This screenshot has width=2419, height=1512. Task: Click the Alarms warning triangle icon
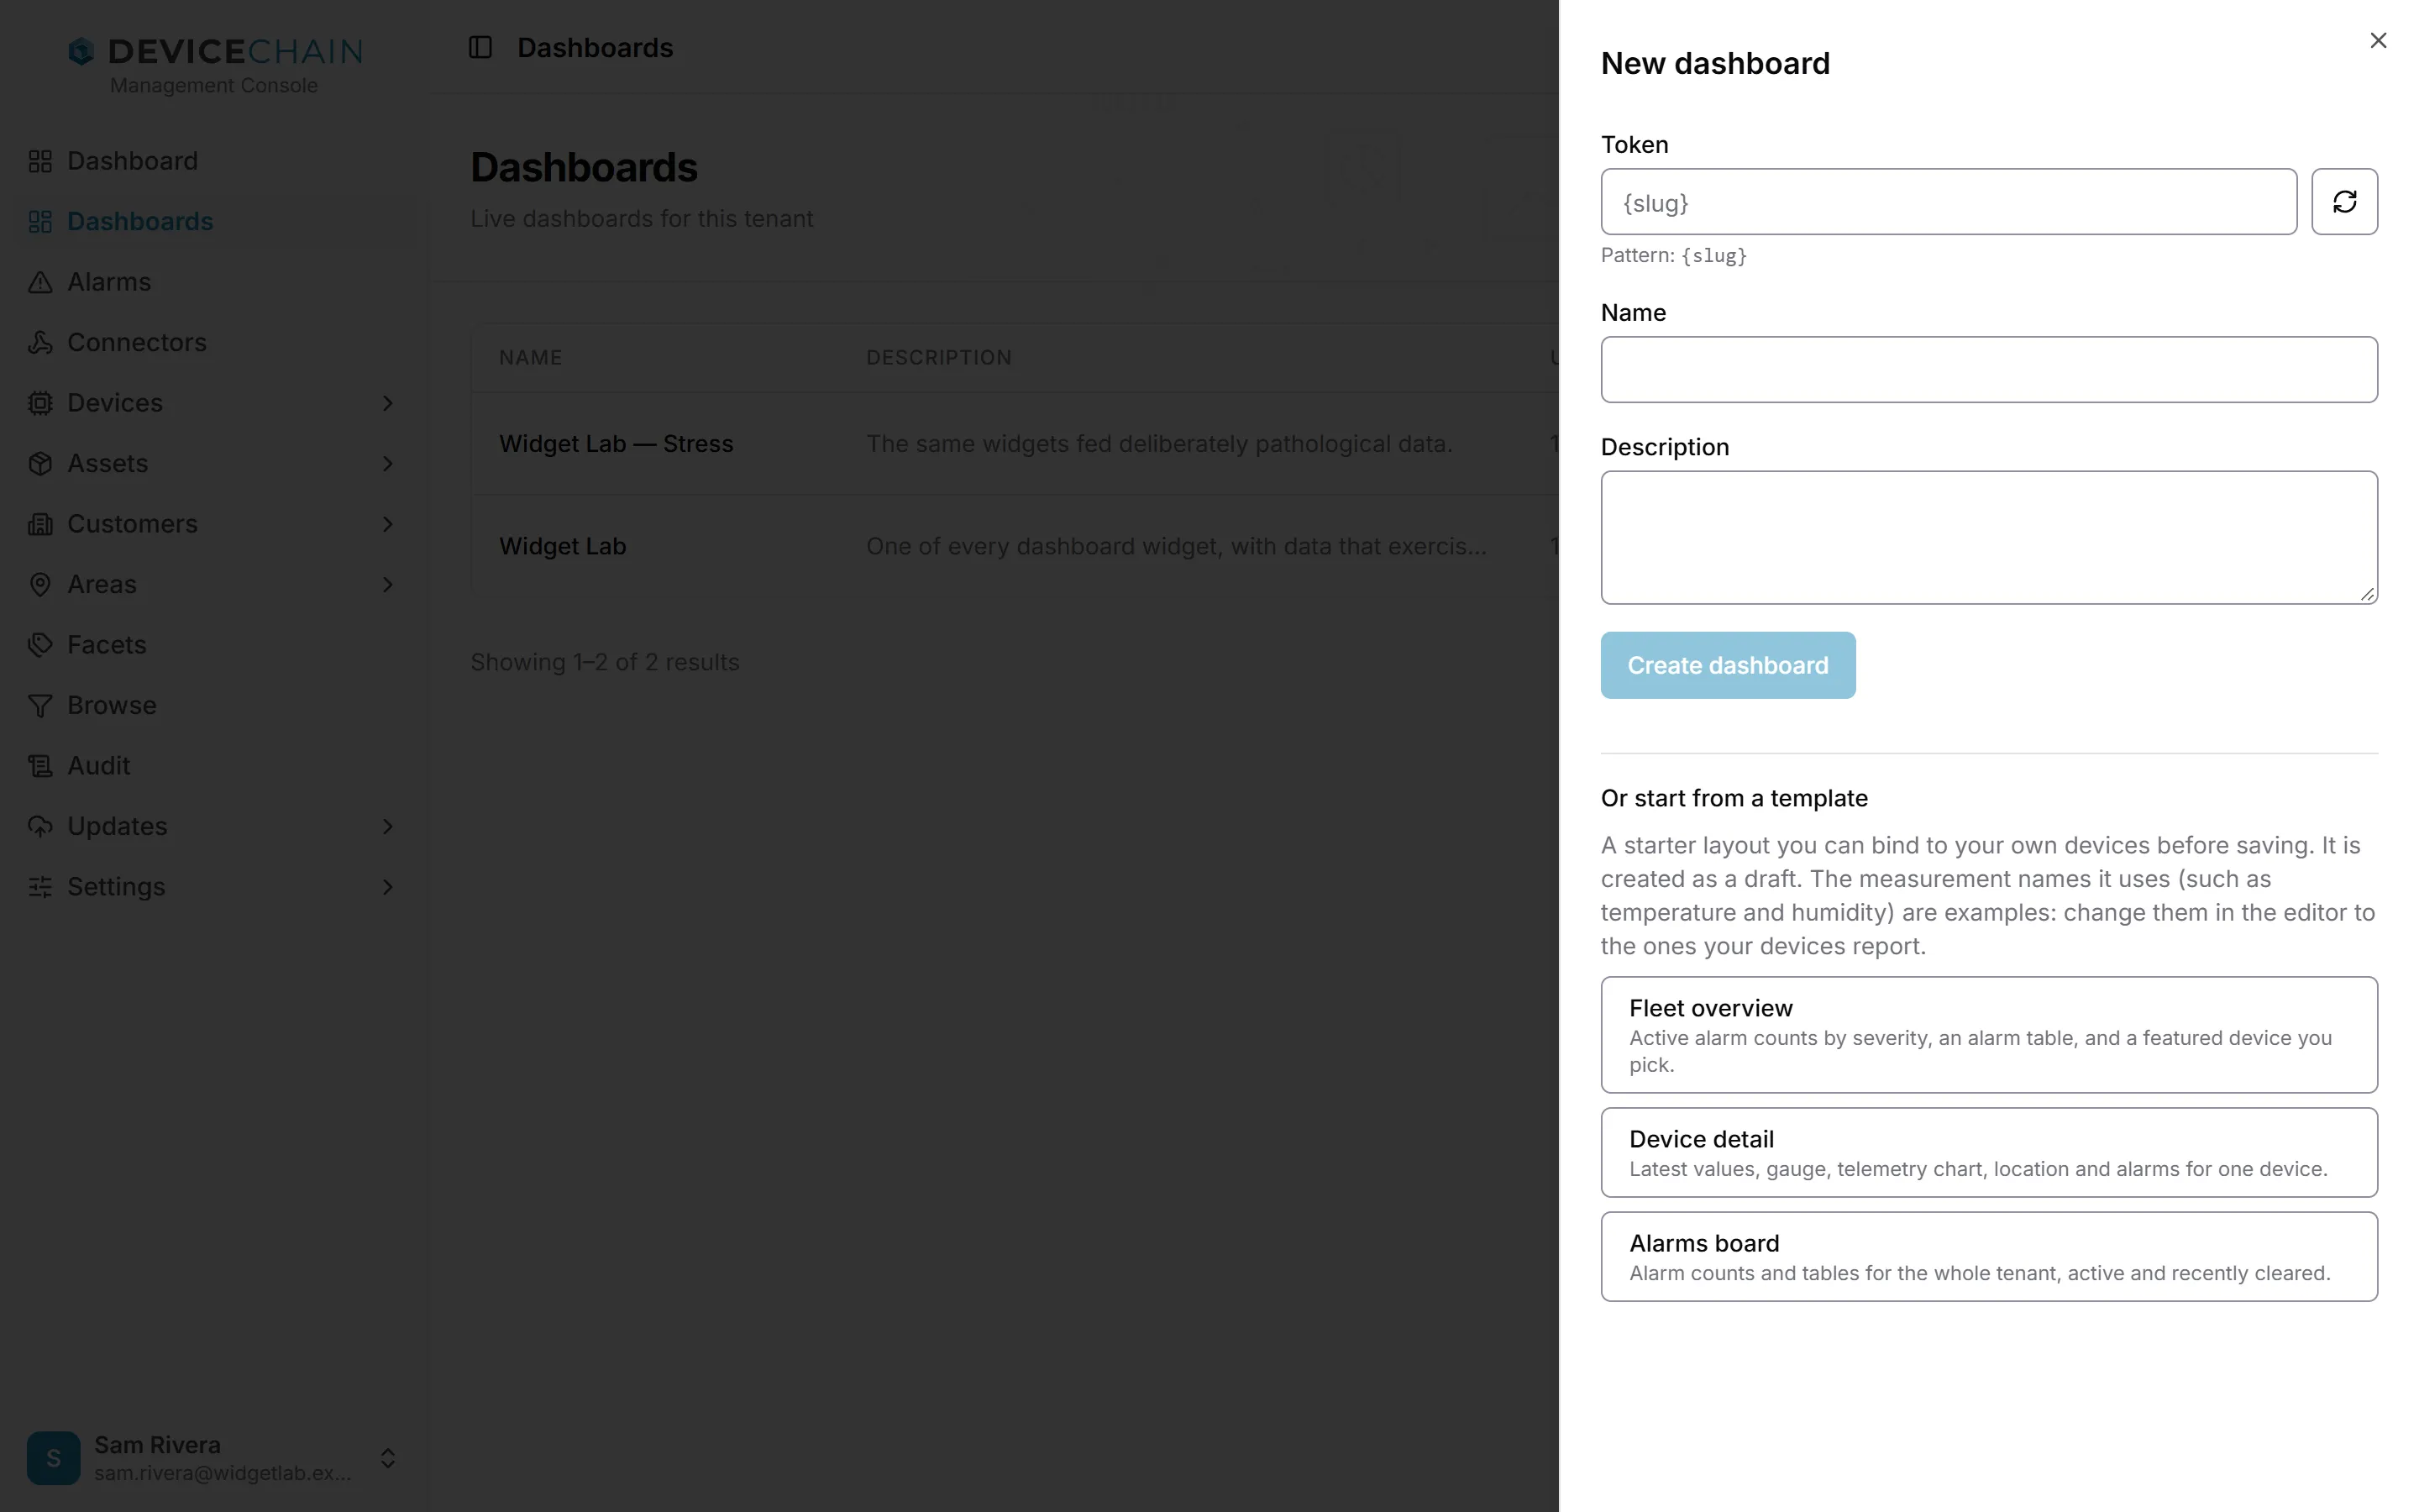(x=40, y=282)
